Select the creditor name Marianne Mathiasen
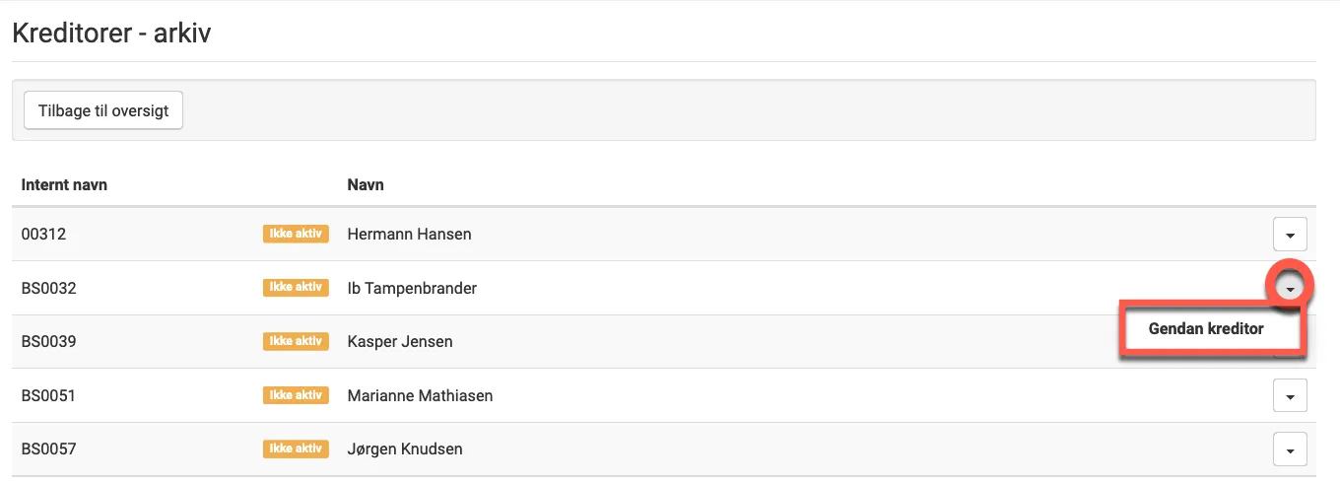This screenshot has height=483, width=1340. click(x=420, y=396)
